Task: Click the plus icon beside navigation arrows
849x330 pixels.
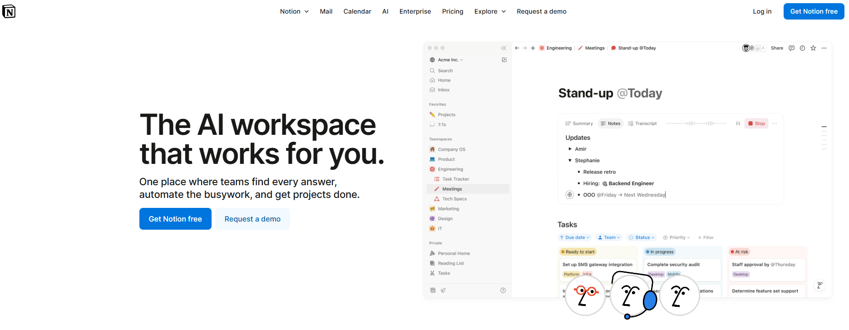Action: coord(533,48)
